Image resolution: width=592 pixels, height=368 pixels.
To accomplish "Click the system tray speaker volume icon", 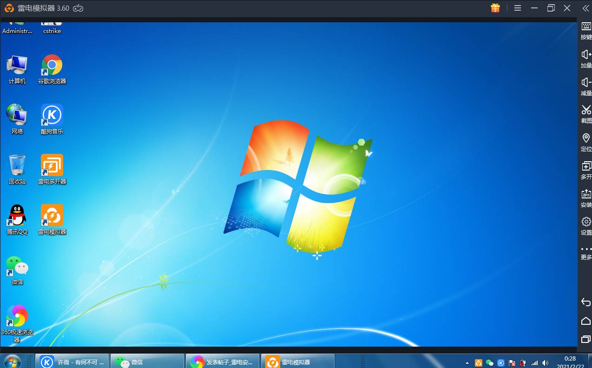I will 545,362.
